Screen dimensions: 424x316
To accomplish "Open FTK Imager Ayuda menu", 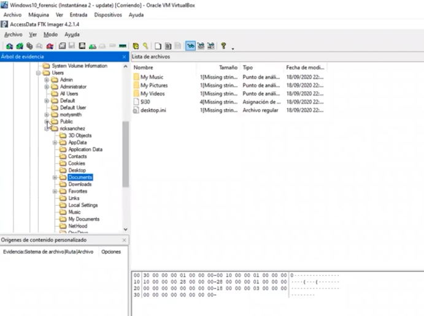I will pyautogui.click(x=72, y=34).
